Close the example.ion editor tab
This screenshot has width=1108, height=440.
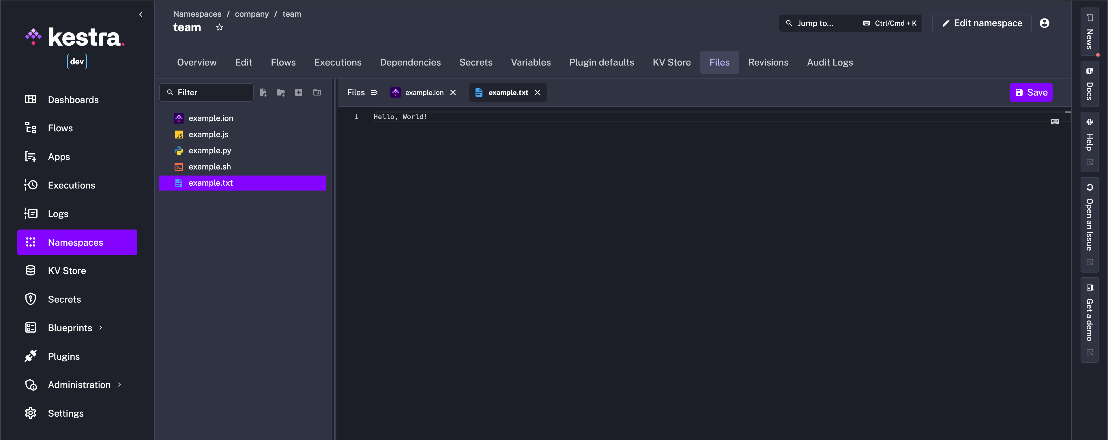click(x=453, y=93)
